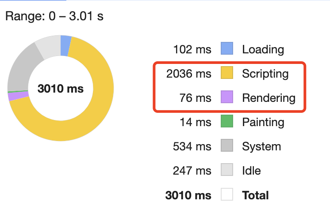
Task: Click the light gray Idle segment of the donut
Action: (47, 46)
